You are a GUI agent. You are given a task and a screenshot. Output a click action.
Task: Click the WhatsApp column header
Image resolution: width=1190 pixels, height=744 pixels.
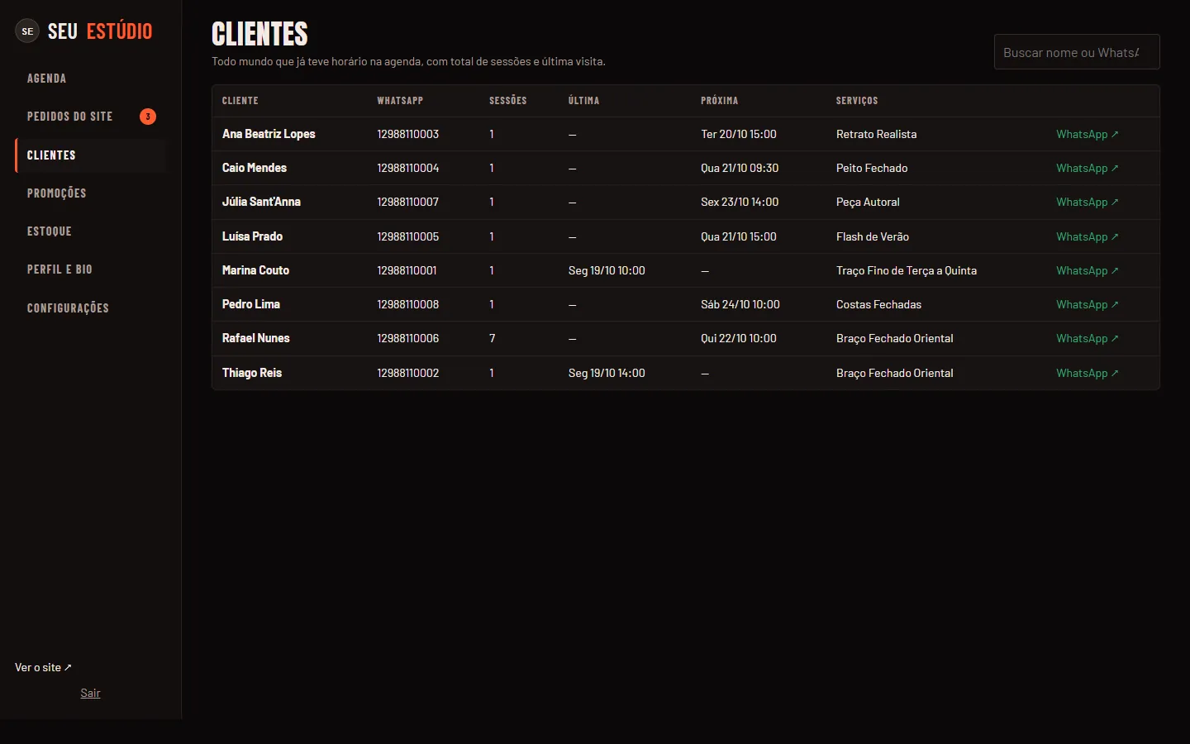point(400,101)
